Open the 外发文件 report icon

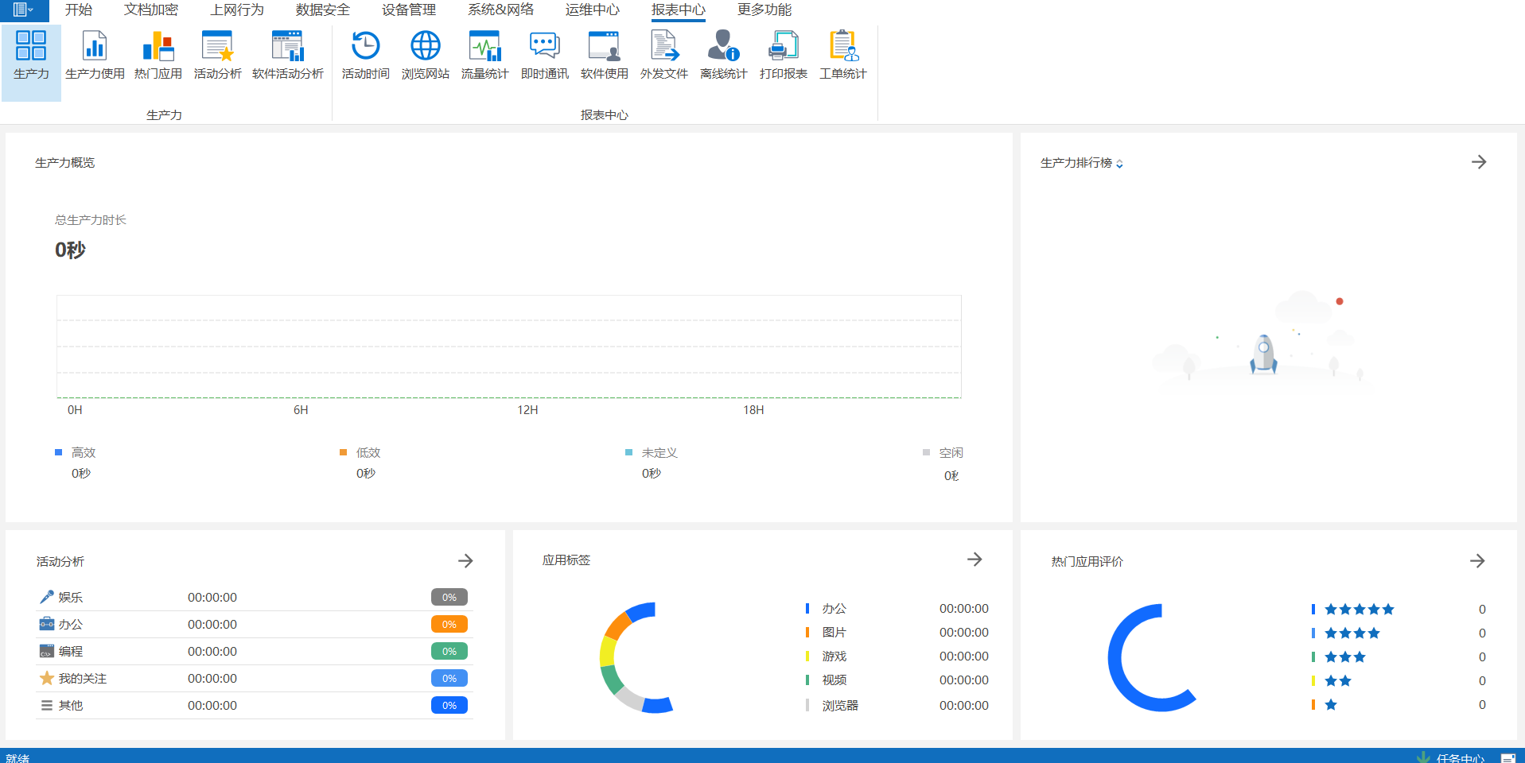click(x=663, y=55)
